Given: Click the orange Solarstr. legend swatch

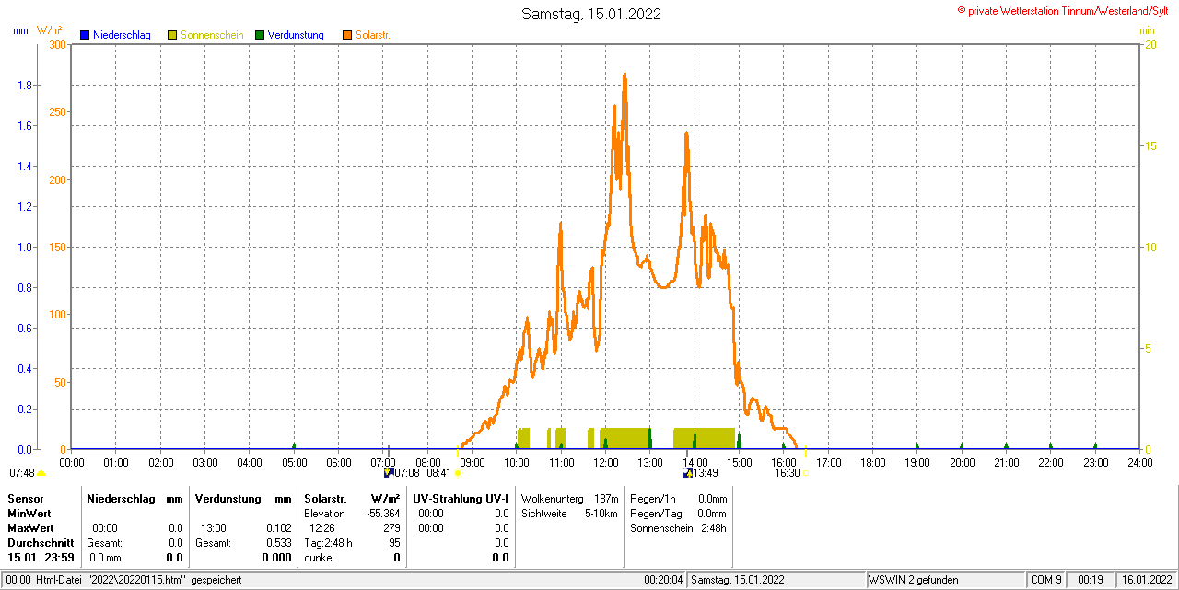Looking at the screenshot, I should (x=346, y=35).
